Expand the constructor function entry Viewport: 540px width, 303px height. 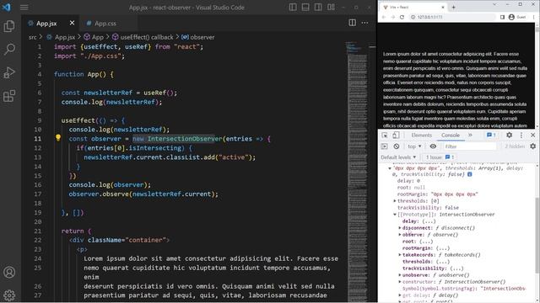pos(399,282)
